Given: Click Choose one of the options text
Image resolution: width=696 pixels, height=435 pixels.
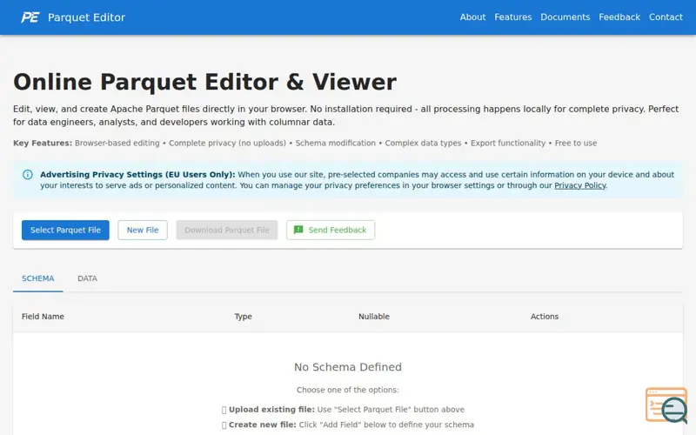Looking at the screenshot, I should pos(347,390).
